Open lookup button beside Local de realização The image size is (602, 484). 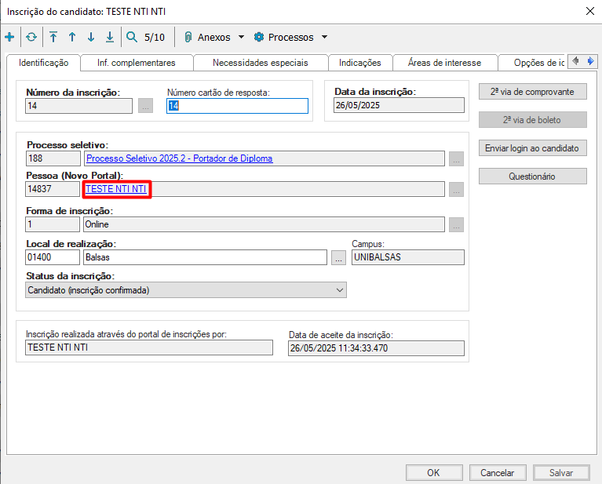click(338, 257)
